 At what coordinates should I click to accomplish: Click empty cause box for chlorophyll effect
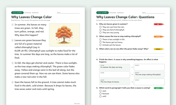pyautogui.click(x=115, y=75)
